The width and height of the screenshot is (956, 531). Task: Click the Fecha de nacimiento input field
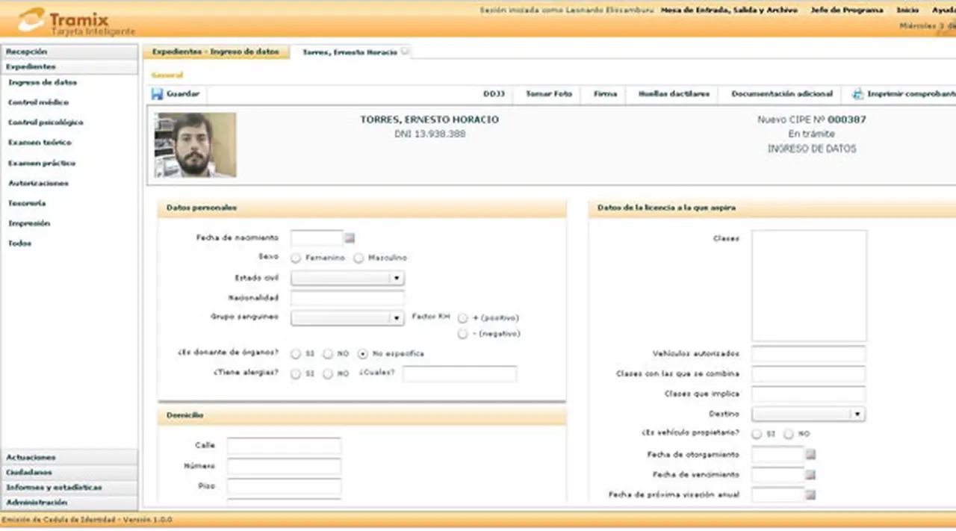click(317, 238)
